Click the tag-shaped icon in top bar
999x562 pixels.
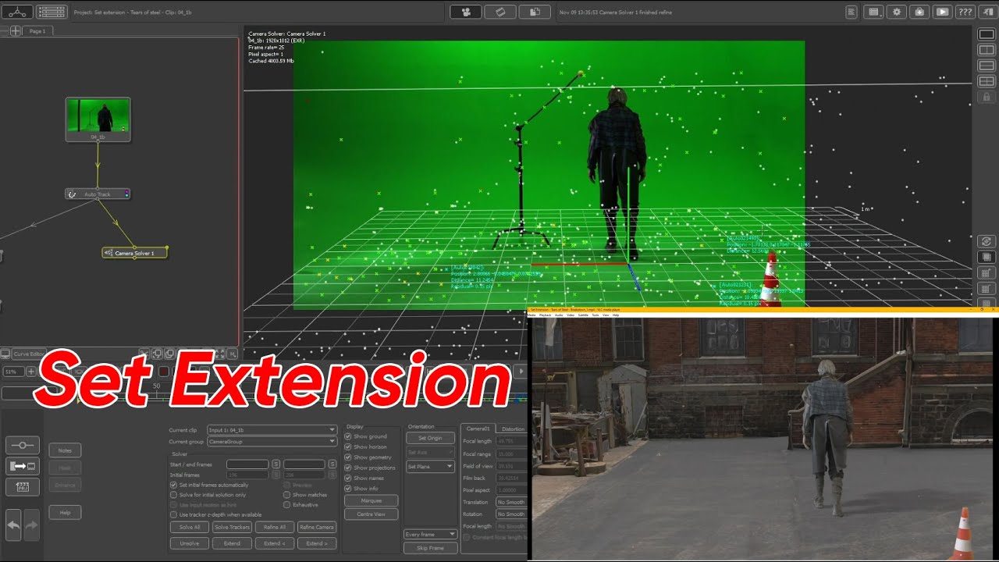(x=500, y=12)
